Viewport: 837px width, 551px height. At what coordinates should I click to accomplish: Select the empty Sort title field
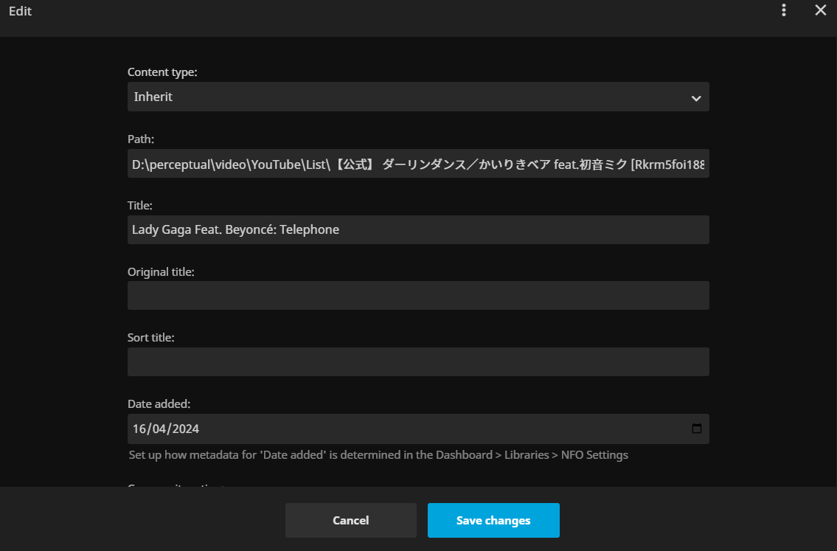tap(417, 361)
